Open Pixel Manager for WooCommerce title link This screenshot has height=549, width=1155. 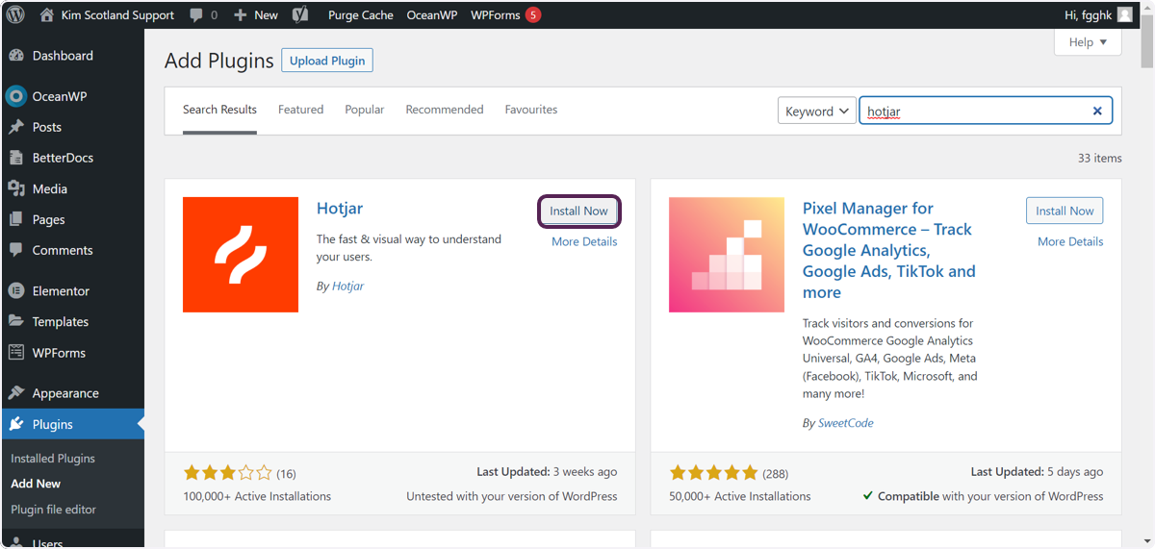pos(889,250)
